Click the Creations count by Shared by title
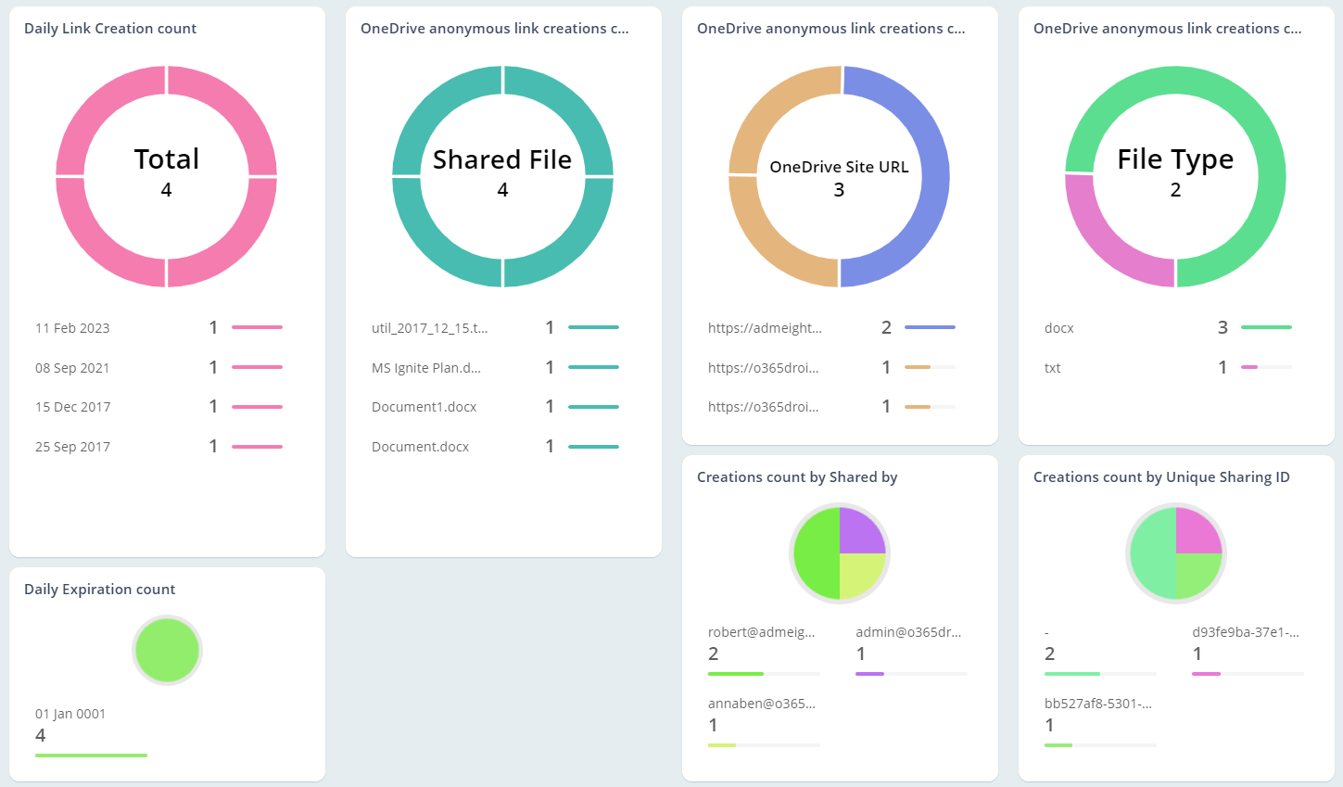 click(x=798, y=476)
